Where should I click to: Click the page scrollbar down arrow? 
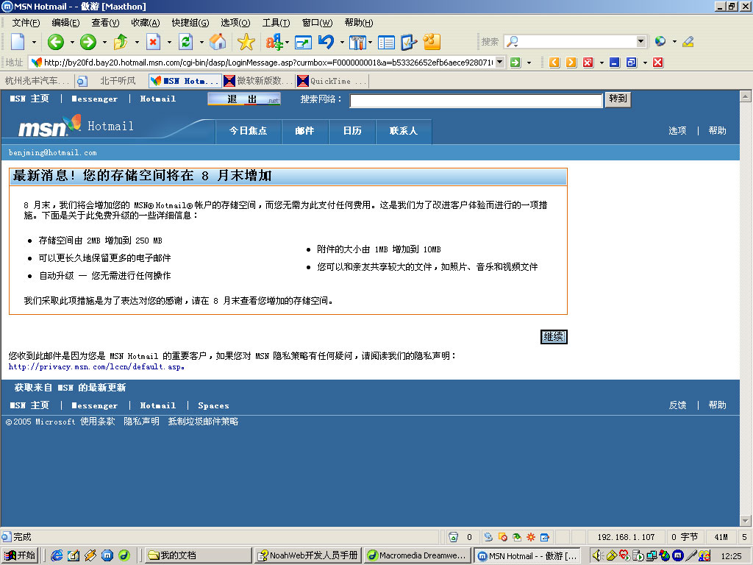pyautogui.click(x=746, y=520)
